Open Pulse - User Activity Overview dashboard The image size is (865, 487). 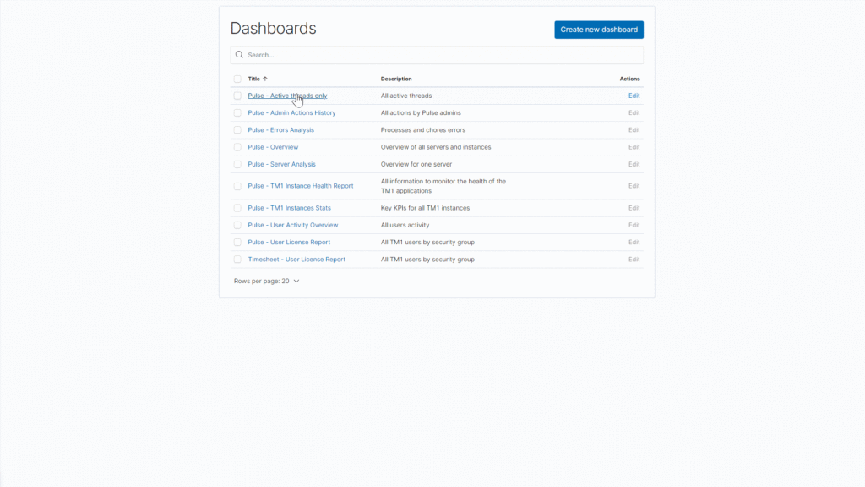coord(292,225)
